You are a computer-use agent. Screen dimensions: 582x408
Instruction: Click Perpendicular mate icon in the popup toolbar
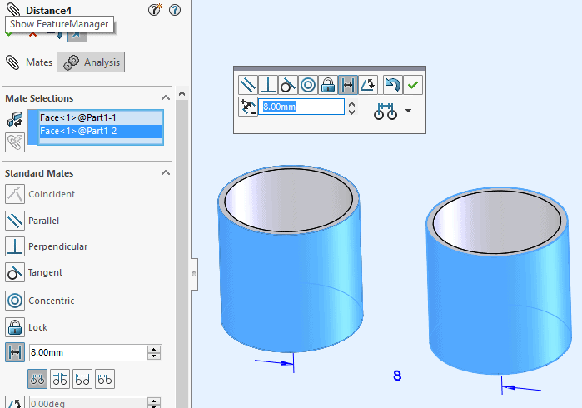coord(268,84)
